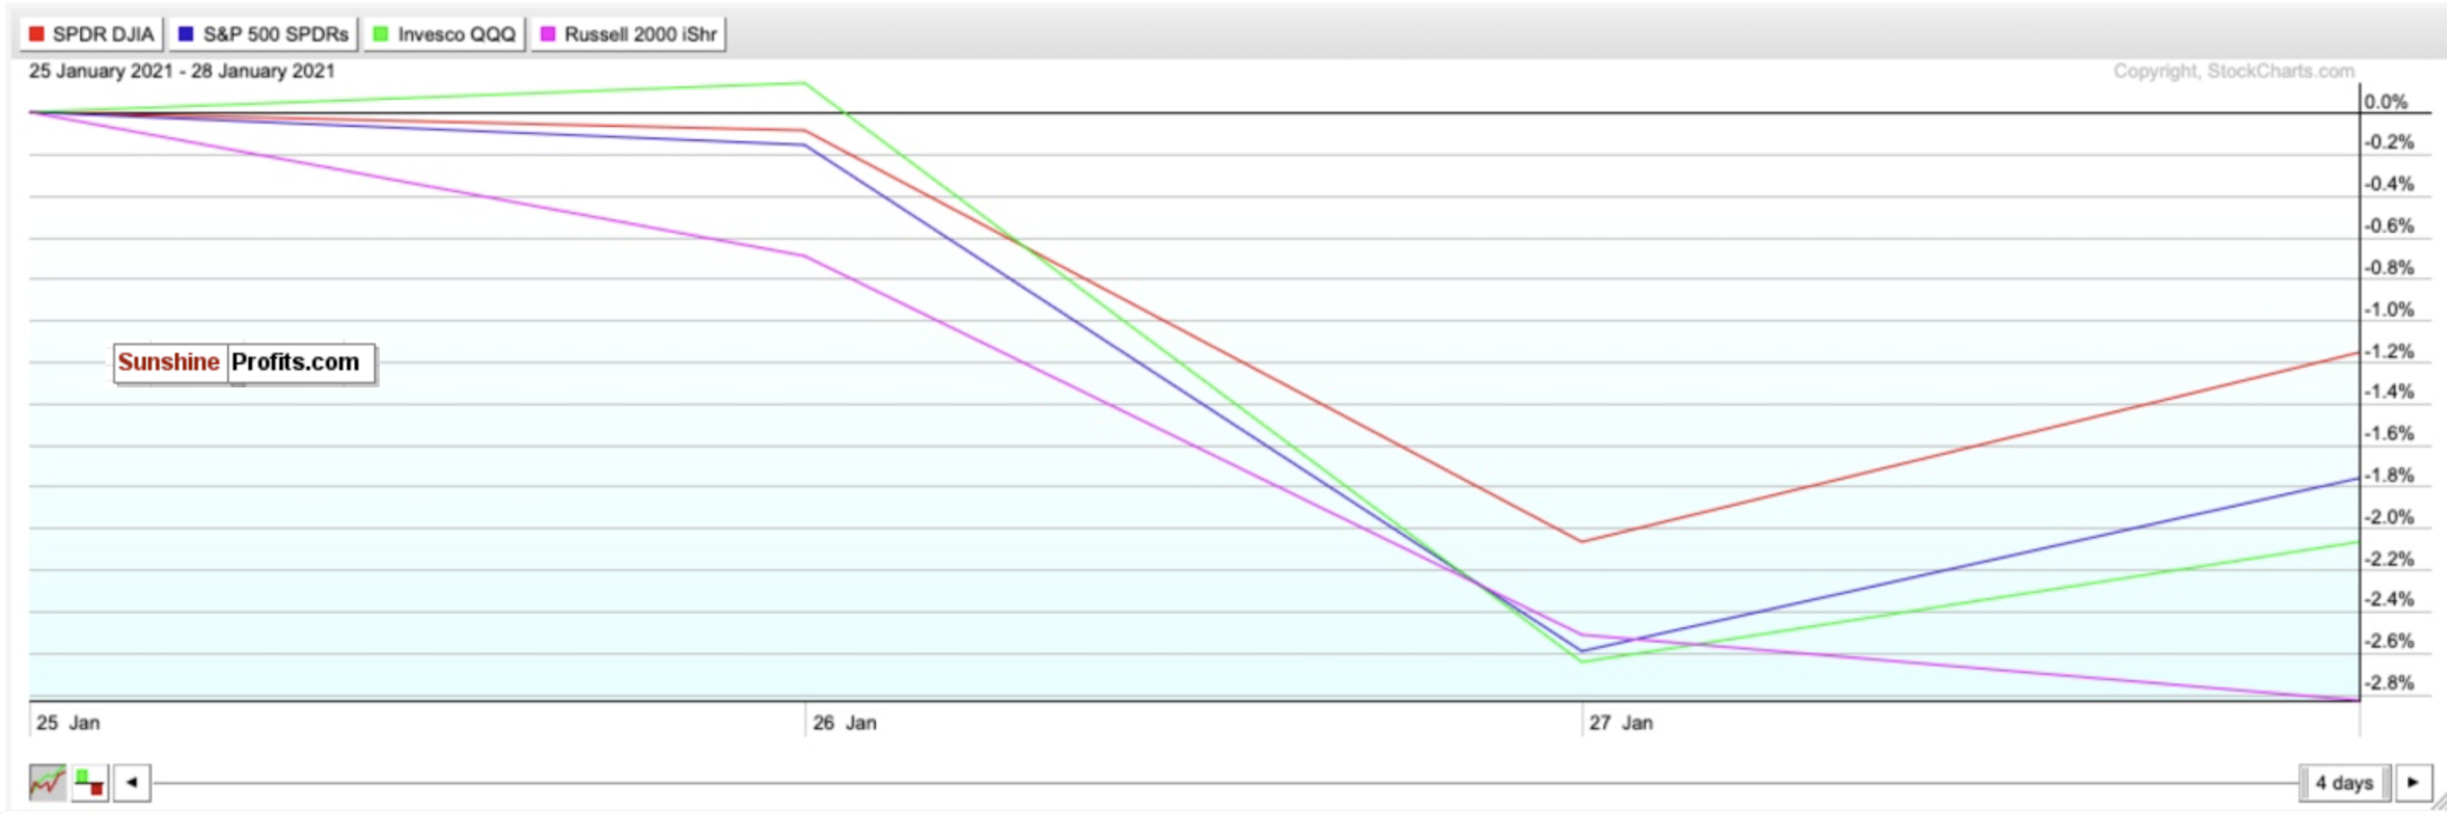Toggle the SPDR DJIA series button
The height and width of the screenshot is (814, 2447).
(x=92, y=34)
